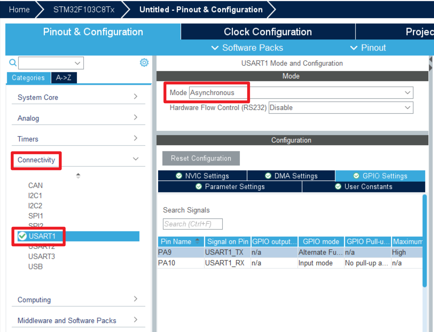Screen dimensions: 434x332
Task: Expand the Software Packs menu
Action: [x=247, y=48]
